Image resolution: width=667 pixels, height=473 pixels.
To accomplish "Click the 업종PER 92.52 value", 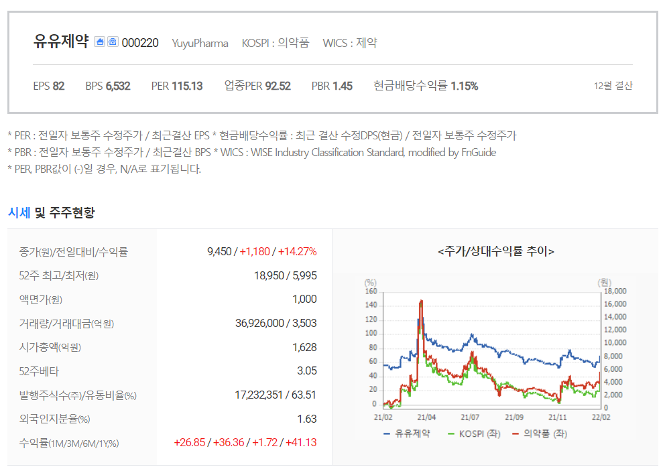I will click(257, 86).
